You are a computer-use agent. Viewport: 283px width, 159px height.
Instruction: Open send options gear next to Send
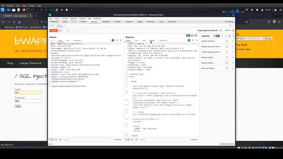[x=60, y=30]
